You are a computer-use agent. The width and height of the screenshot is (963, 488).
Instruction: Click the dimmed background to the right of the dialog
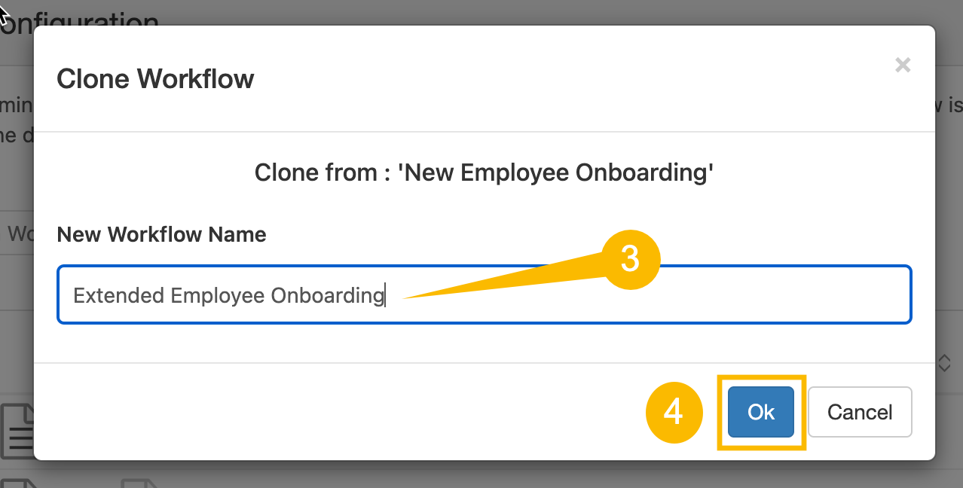(949, 226)
